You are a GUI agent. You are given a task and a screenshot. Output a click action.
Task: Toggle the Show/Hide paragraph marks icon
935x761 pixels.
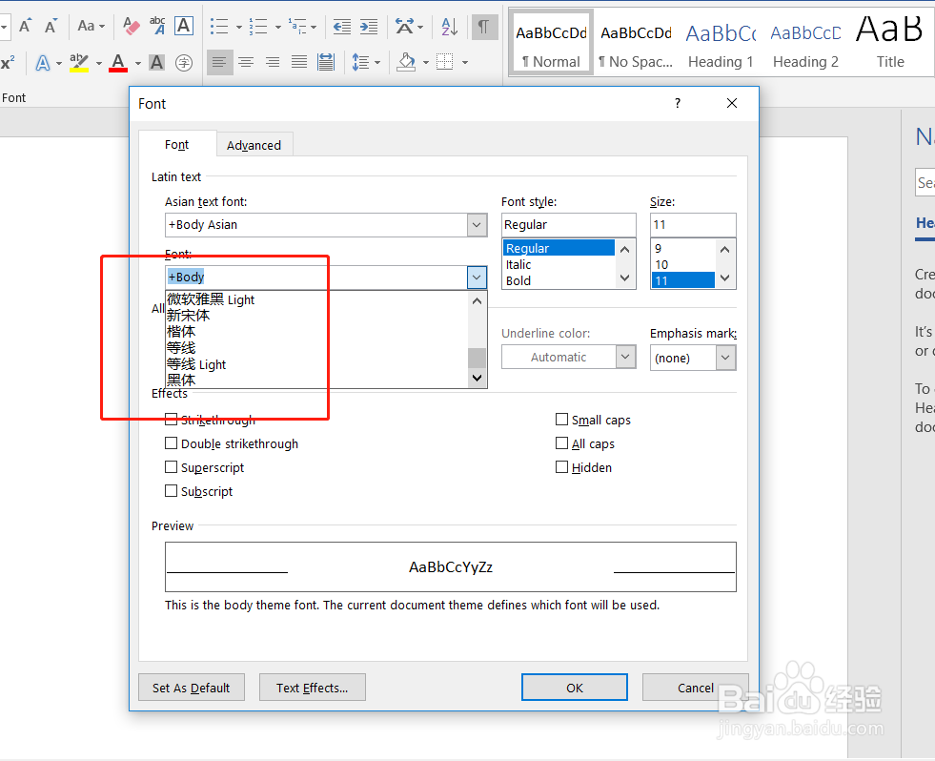click(483, 27)
